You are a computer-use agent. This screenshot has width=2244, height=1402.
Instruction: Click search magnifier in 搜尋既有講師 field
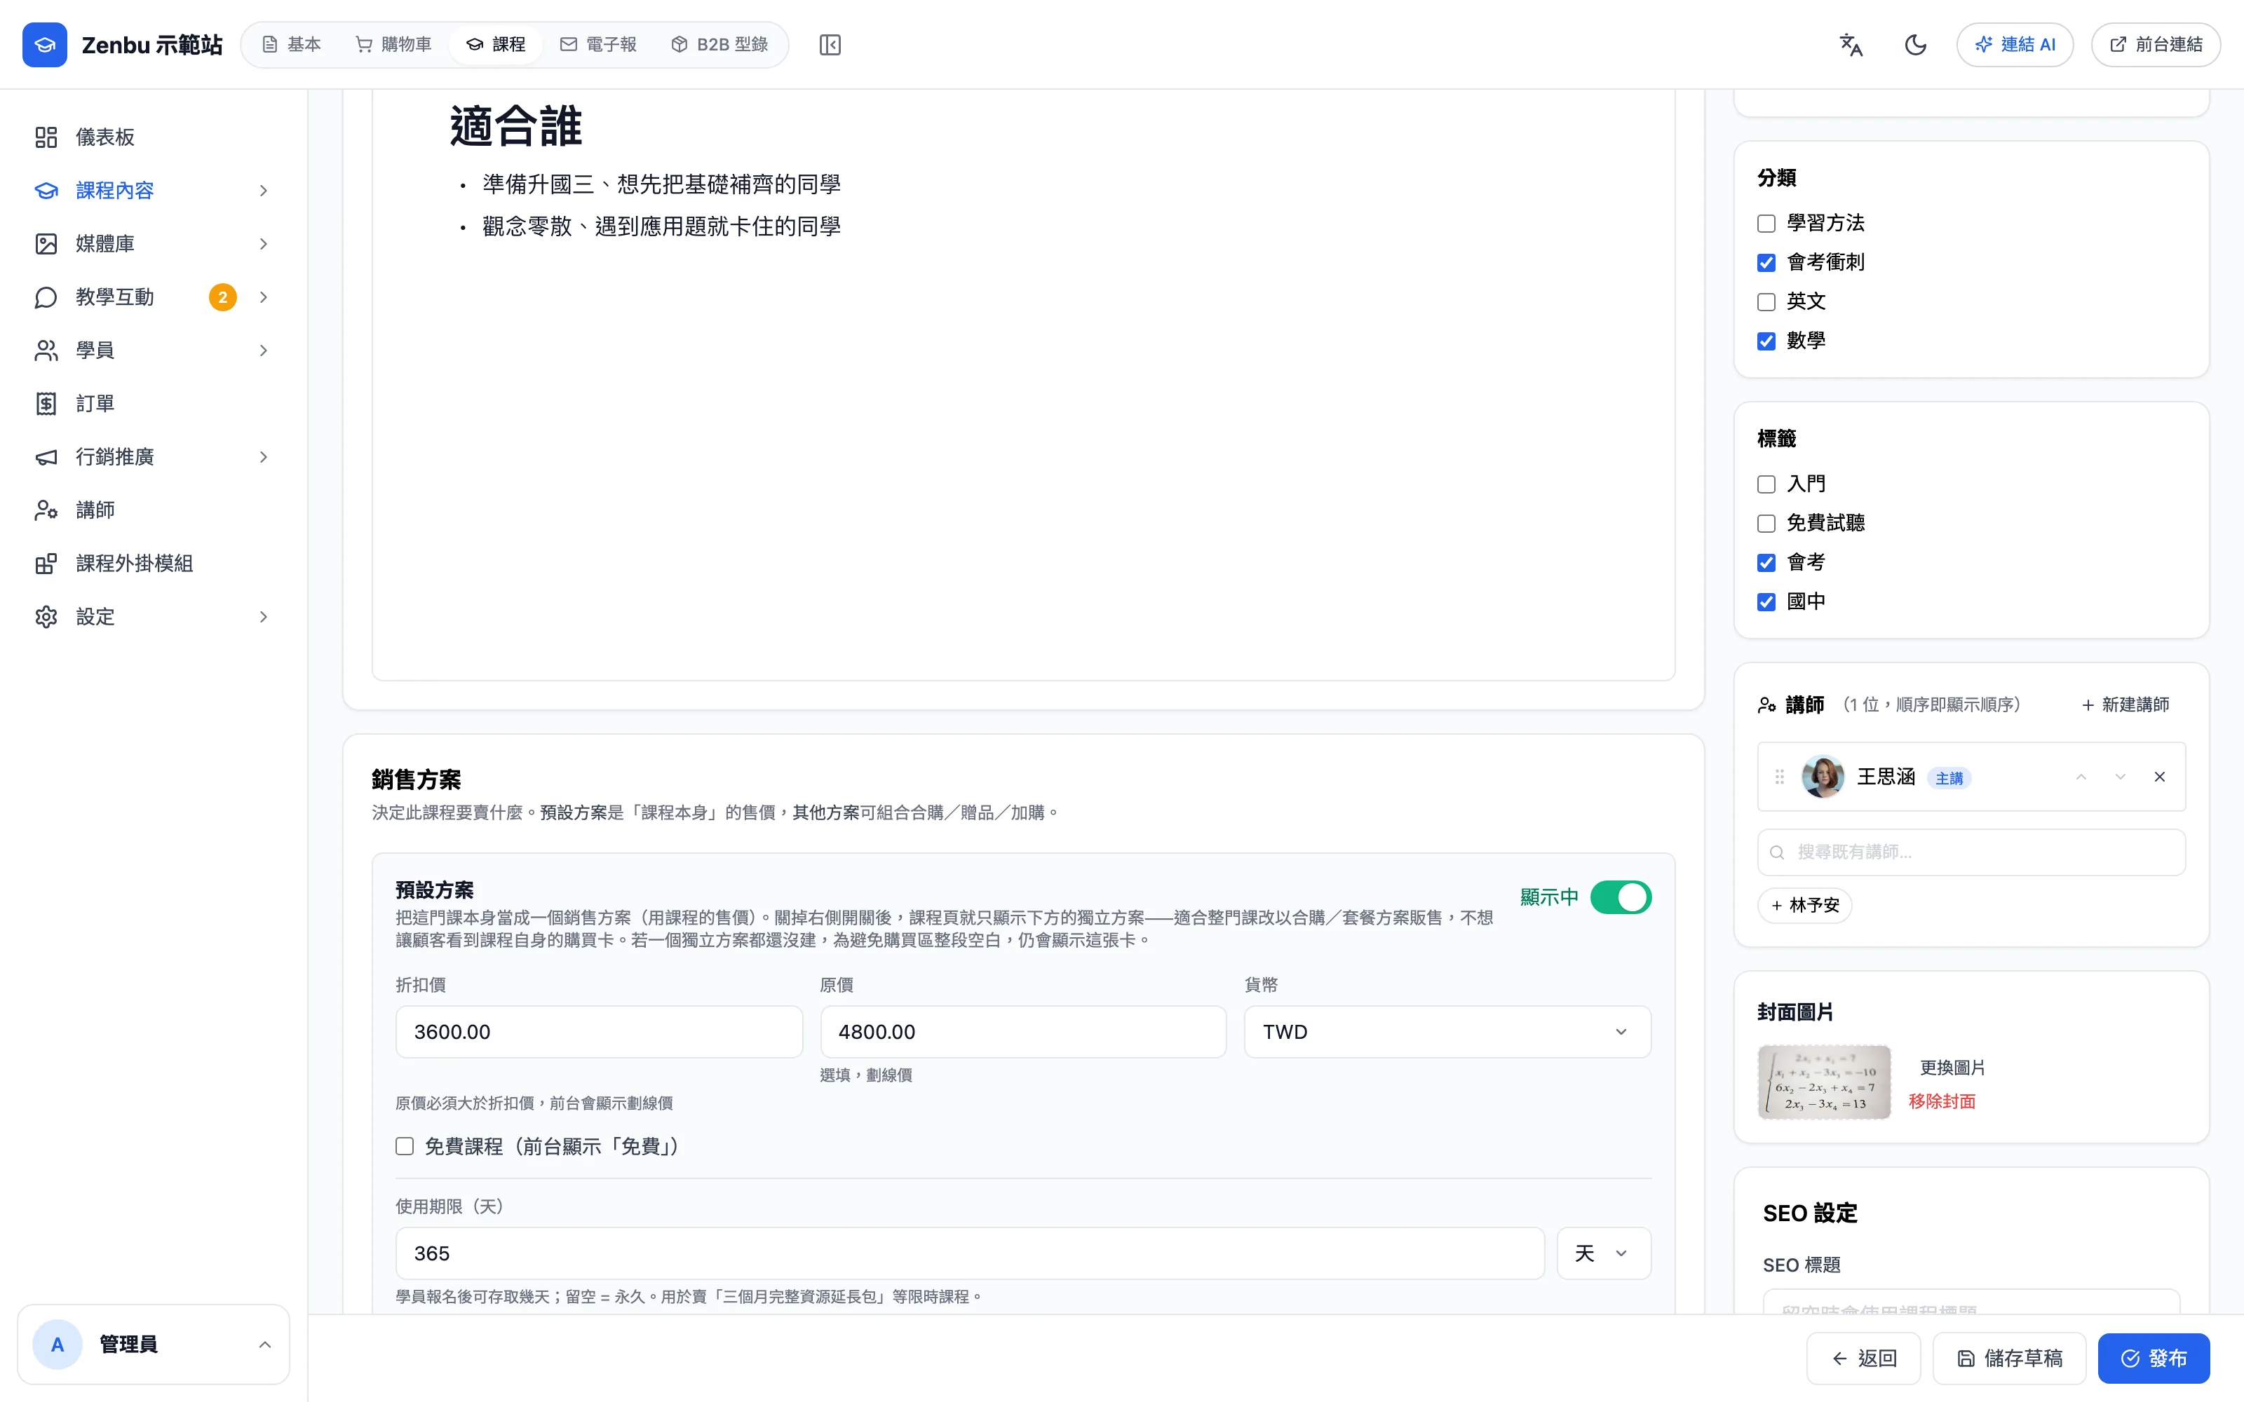tap(1777, 852)
